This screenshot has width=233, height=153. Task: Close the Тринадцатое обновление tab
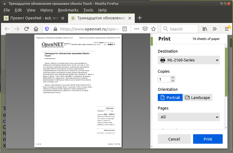click(130, 18)
